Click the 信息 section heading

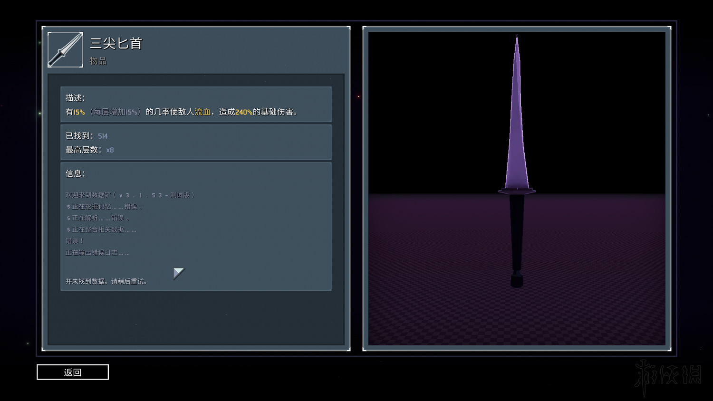(x=75, y=173)
